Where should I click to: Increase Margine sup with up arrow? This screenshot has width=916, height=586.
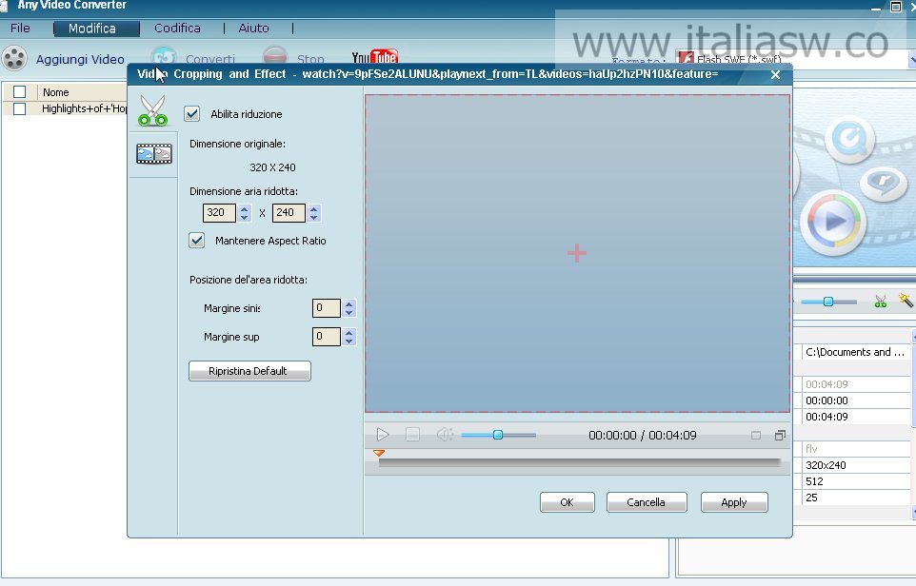tap(349, 332)
